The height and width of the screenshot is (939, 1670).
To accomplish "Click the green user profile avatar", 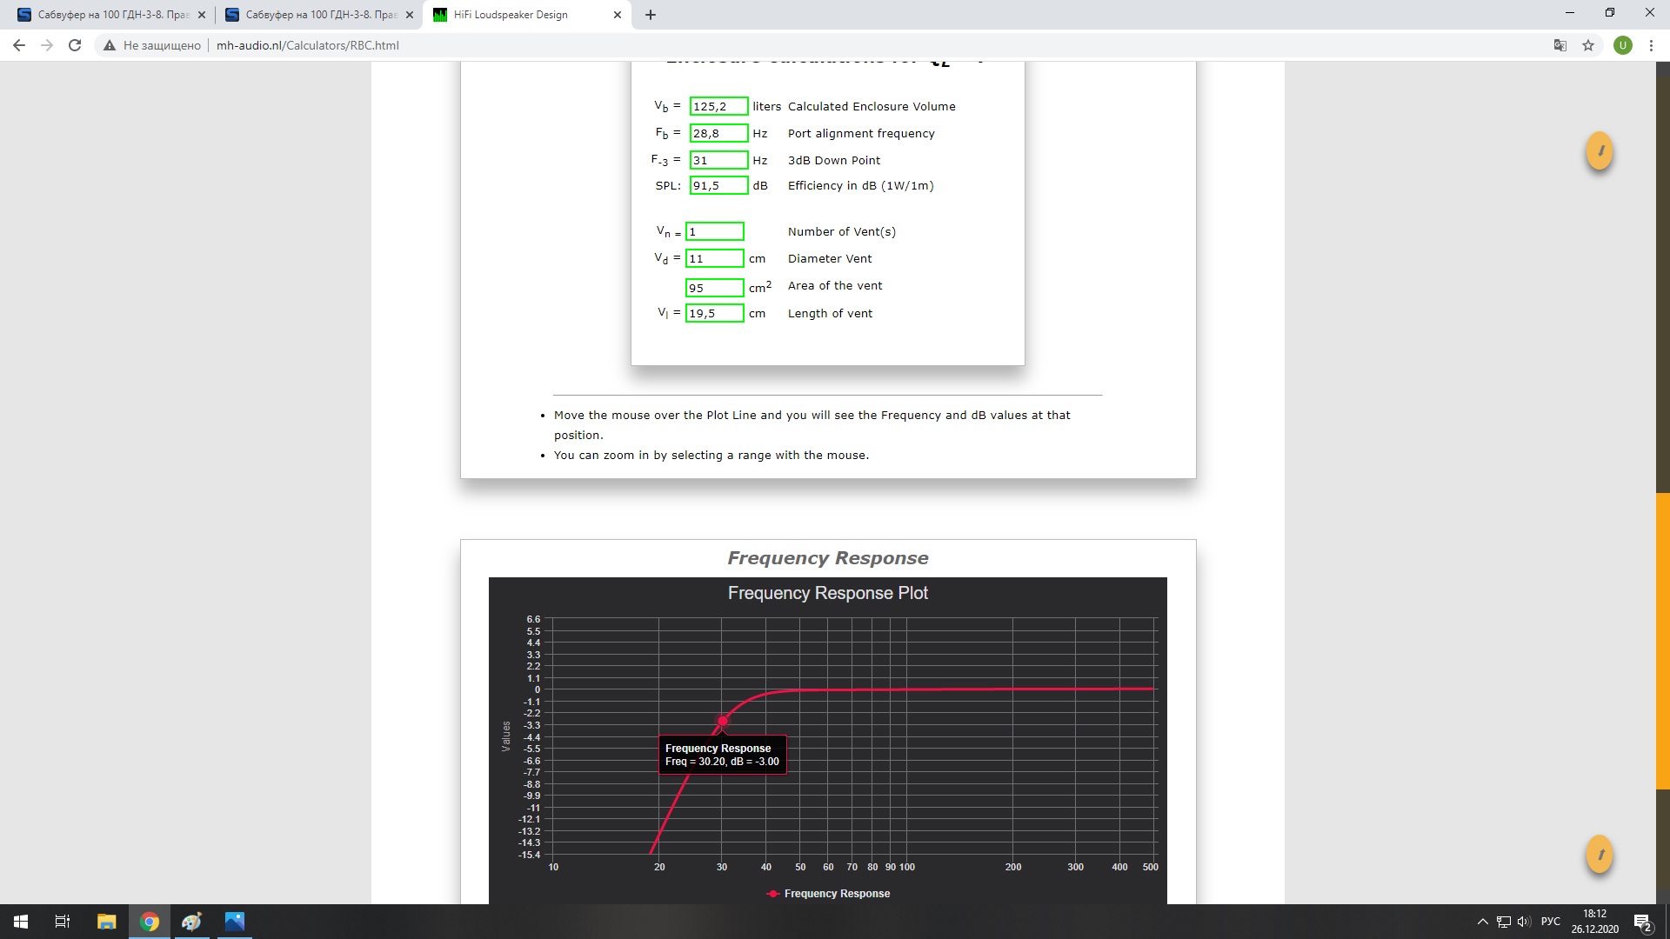I will point(1622,45).
